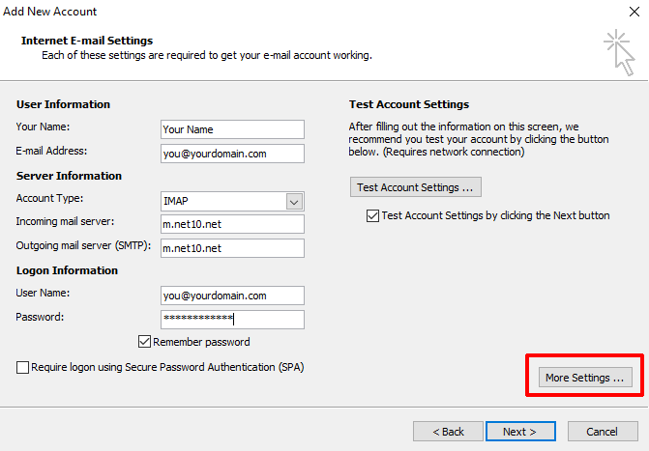The image size is (649, 451).
Task: Place cursor in the Password field
Action: [232, 320]
